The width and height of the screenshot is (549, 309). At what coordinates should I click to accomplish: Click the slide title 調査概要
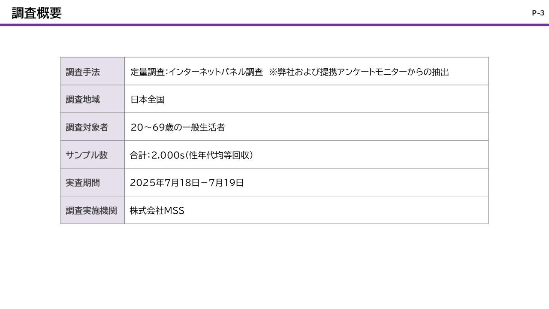coord(36,13)
